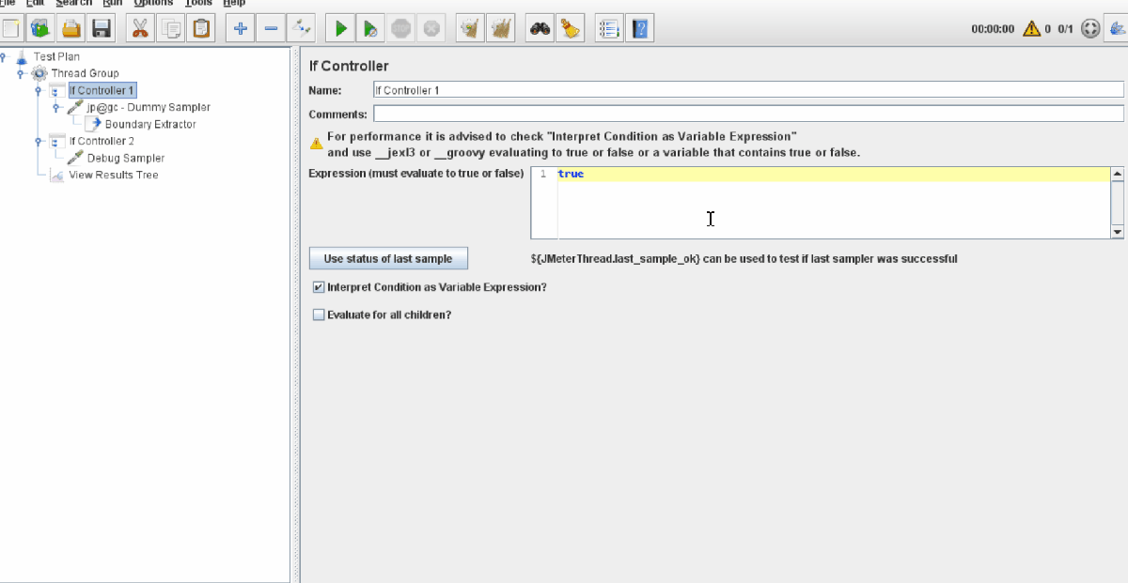Image resolution: width=1128 pixels, height=583 pixels.
Task: Click the Toggle enable/disable icon
Action: coord(302,28)
